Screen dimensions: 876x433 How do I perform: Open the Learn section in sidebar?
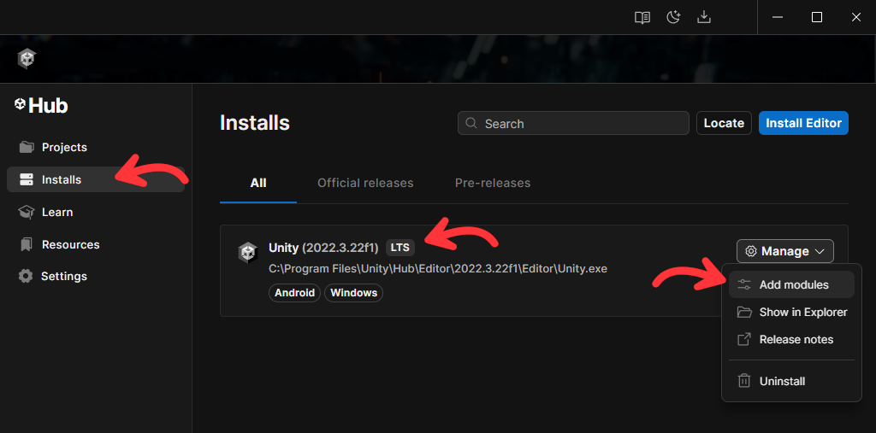(x=96, y=212)
